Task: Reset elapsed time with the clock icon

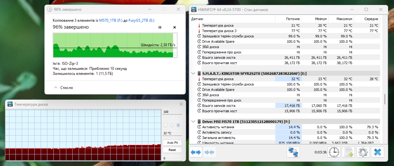Action: 334,152
